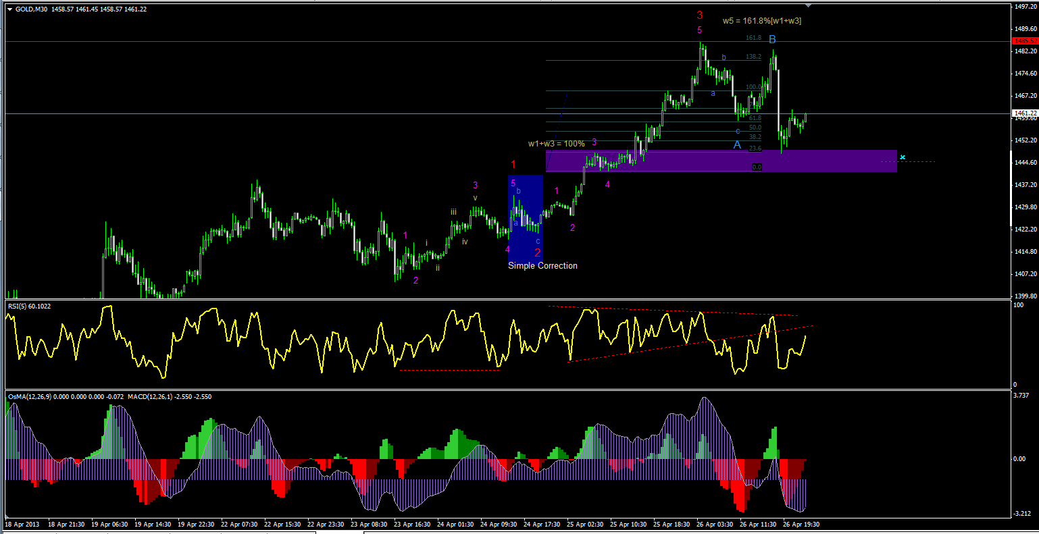Select the cyan x marker on the chart
This screenshot has width=1039, height=534.
(903, 157)
